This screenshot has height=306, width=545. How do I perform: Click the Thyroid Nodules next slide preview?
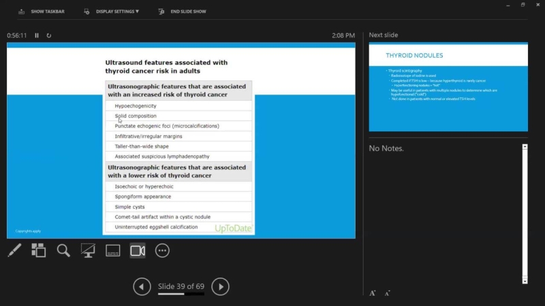448,87
